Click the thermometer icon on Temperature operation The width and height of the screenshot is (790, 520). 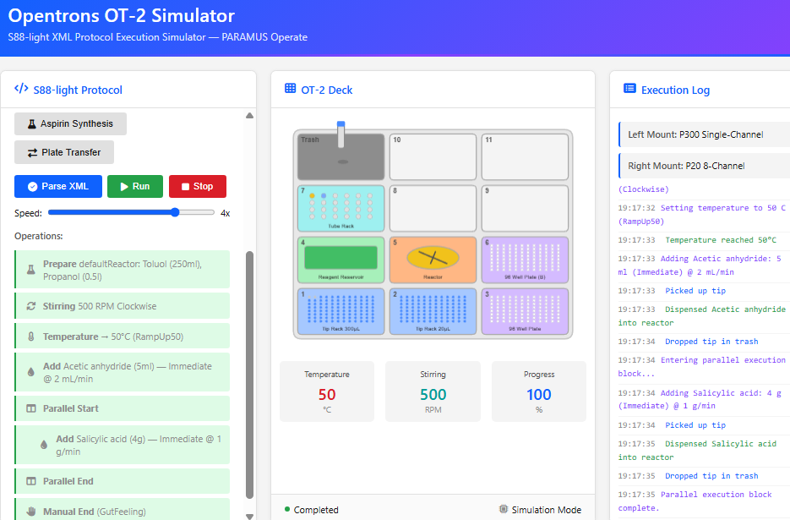click(x=31, y=337)
